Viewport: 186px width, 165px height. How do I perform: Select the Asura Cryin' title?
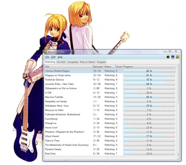click(x=51, y=127)
